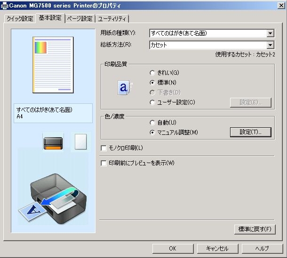Choose the 自動(U) color option

click(163, 123)
